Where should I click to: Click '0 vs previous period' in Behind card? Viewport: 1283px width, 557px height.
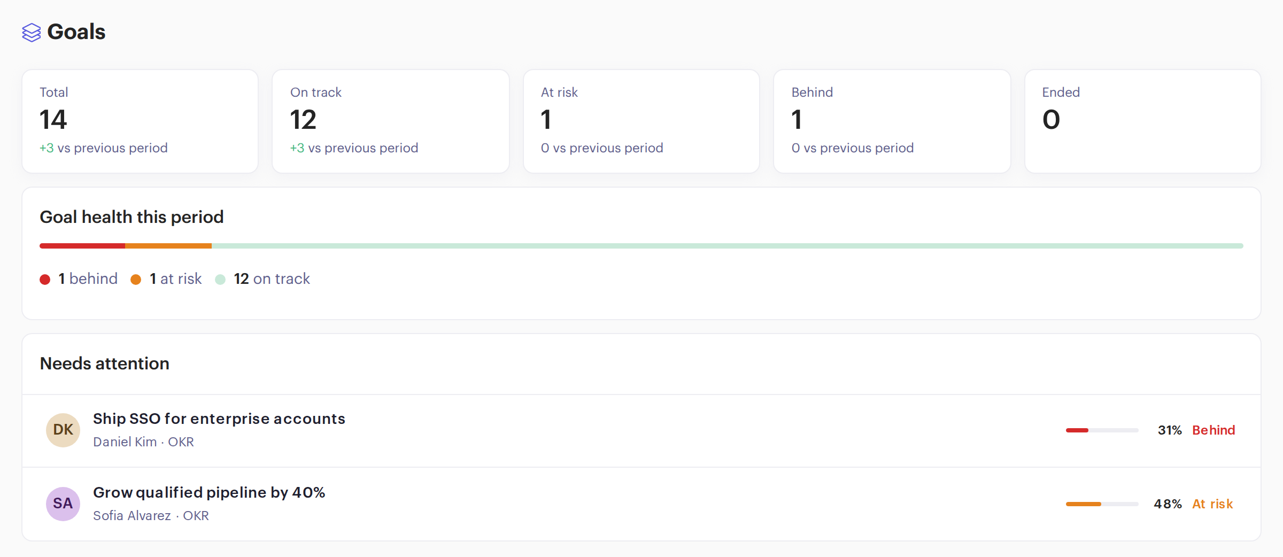pyautogui.click(x=853, y=148)
